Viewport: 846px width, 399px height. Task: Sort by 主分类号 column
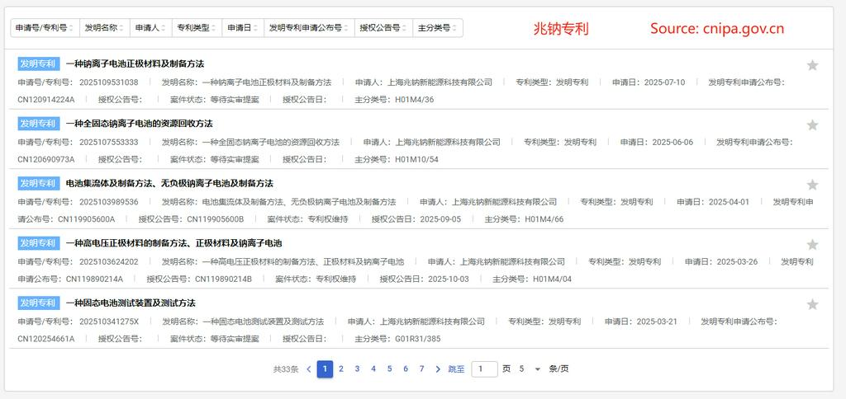point(437,28)
